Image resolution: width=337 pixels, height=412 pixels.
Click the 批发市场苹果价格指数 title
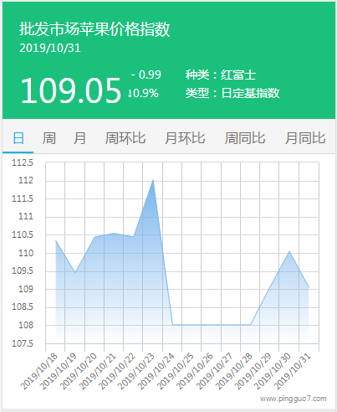click(x=94, y=29)
